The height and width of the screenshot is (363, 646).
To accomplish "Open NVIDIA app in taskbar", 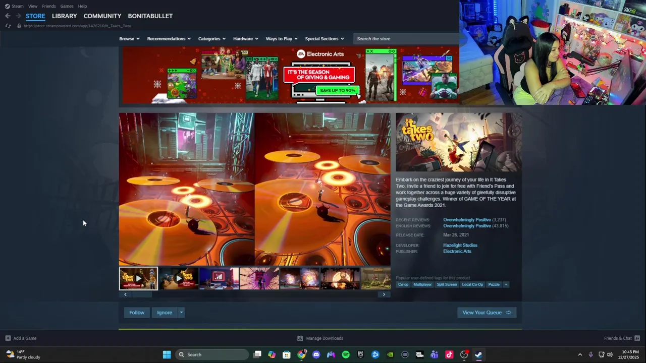I will click(390, 354).
